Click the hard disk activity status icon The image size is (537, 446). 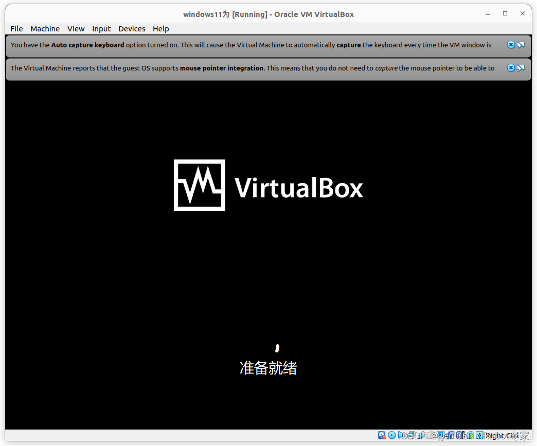(383, 435)
